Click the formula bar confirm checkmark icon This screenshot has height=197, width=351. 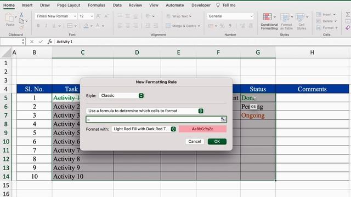click(x=41, y=42)
